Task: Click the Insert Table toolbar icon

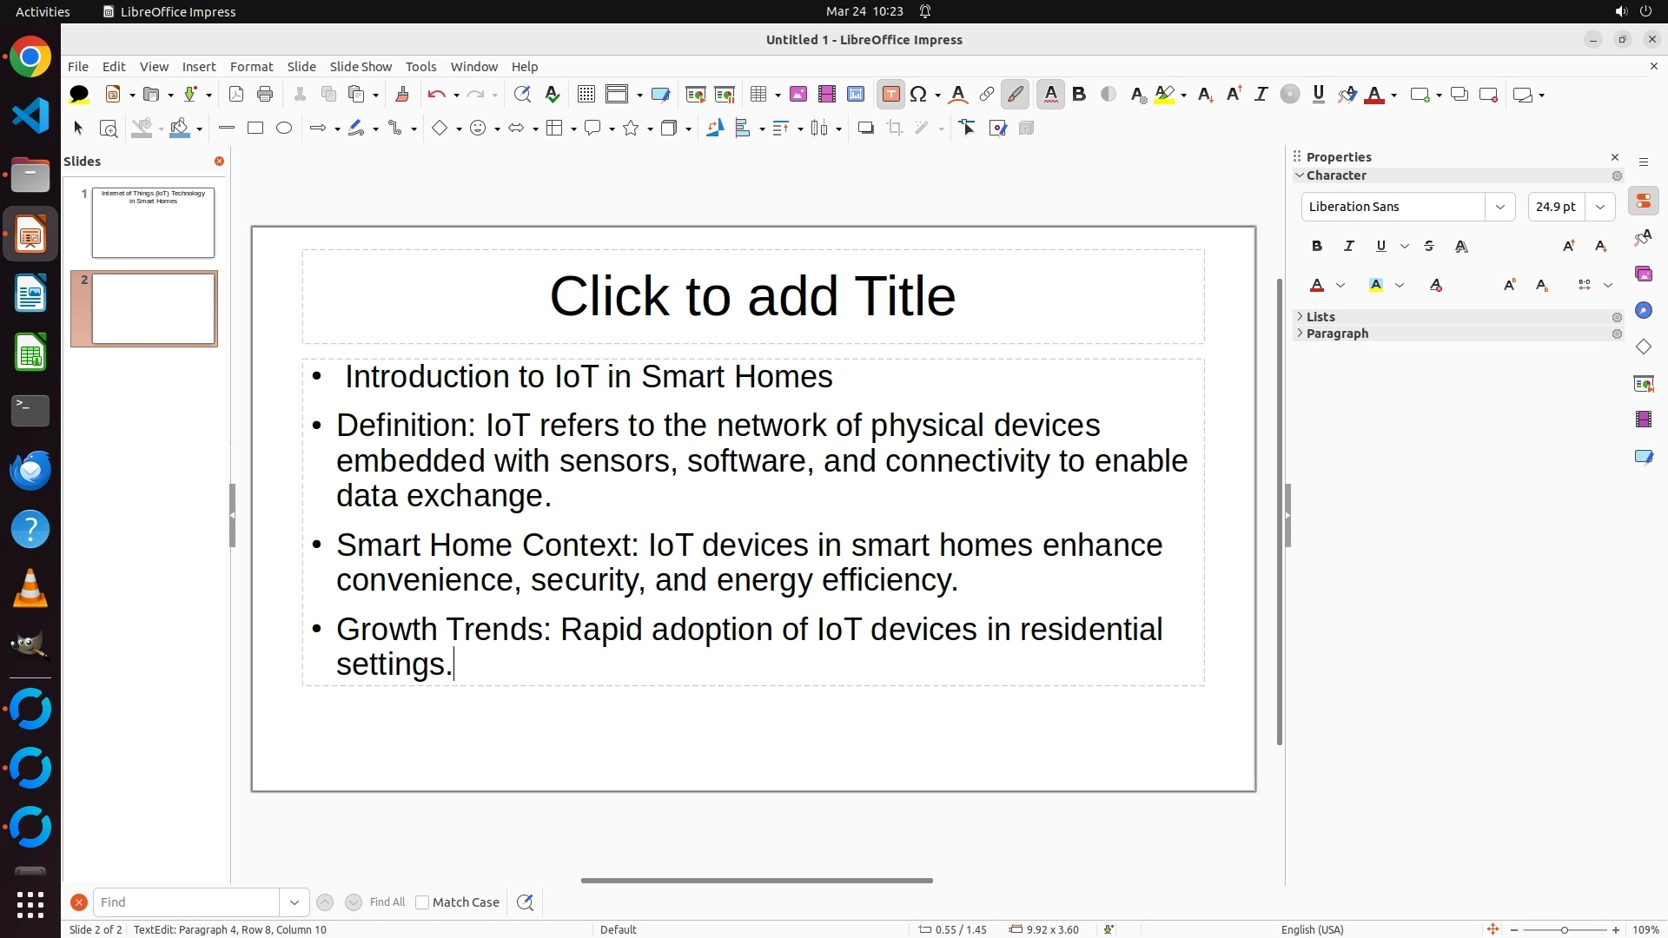Action: click(758, 95)
